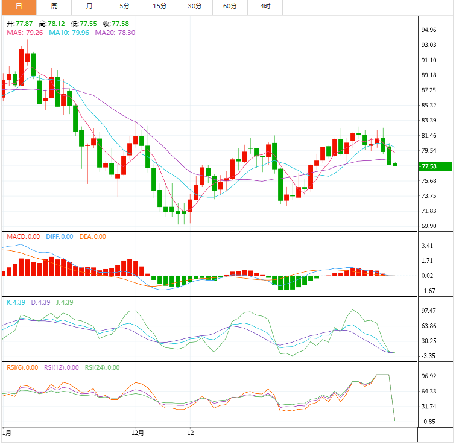Click the MA20: 78.30 label
Screen dimensions: 459x447
(115, 33)
